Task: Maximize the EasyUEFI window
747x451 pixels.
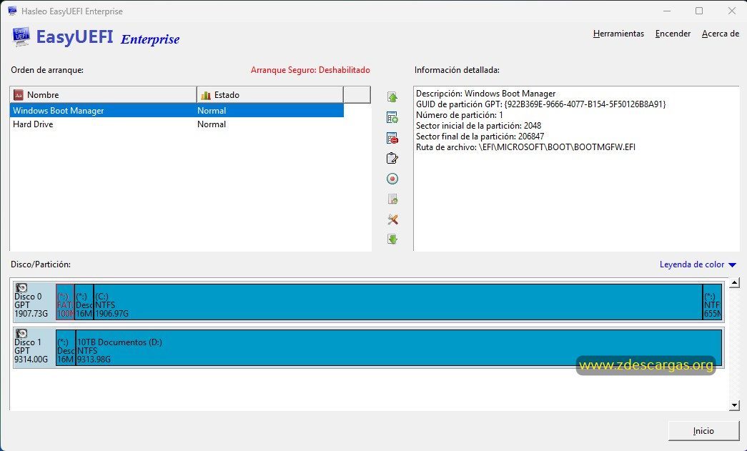Action: pos(699,11)
